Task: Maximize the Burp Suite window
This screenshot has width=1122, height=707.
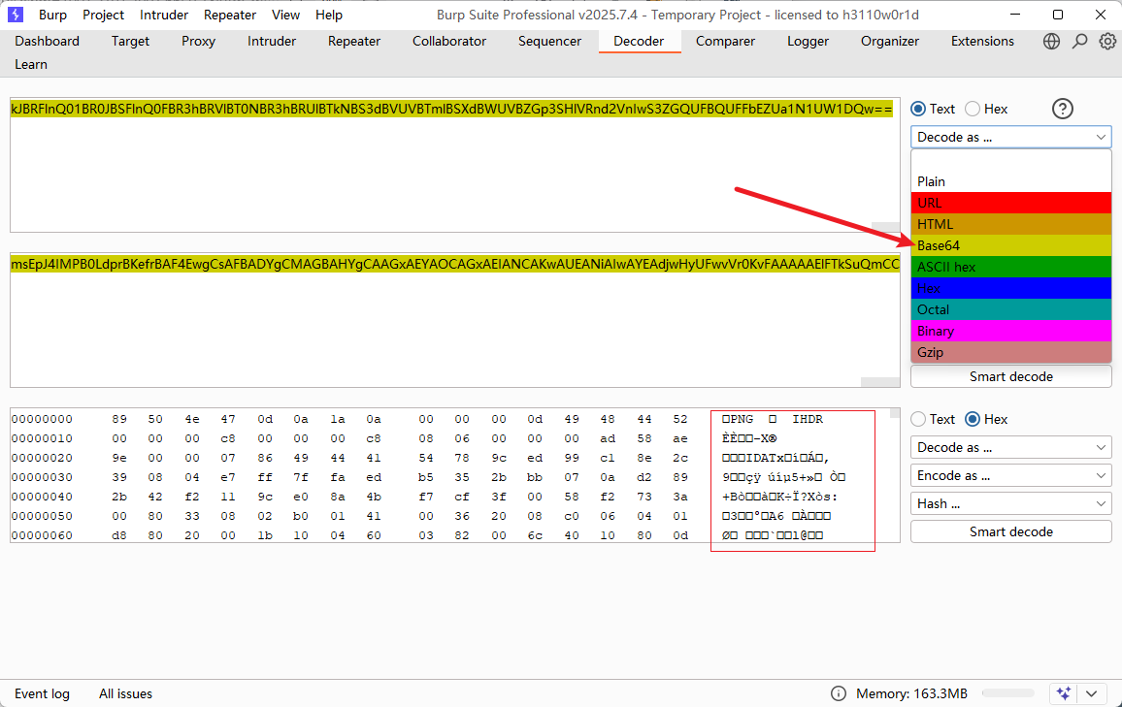Action: (1058, 15)
